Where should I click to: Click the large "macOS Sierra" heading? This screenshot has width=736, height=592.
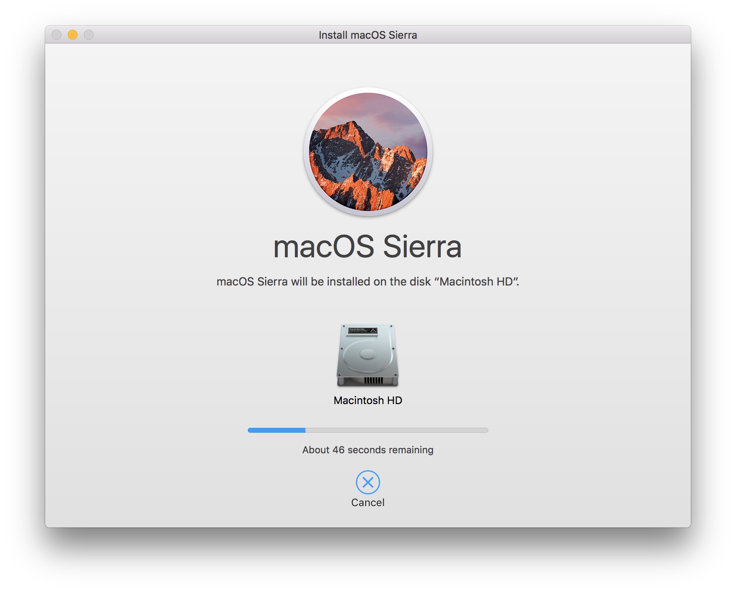click(367, 247)
